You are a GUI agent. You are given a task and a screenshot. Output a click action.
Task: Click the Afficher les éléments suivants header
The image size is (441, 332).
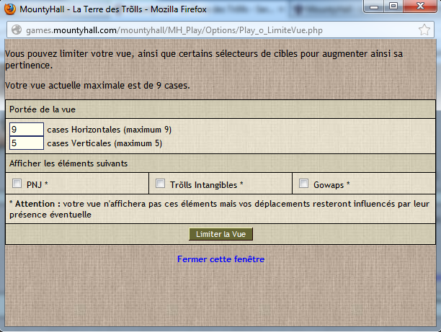(x=68, y=163)
